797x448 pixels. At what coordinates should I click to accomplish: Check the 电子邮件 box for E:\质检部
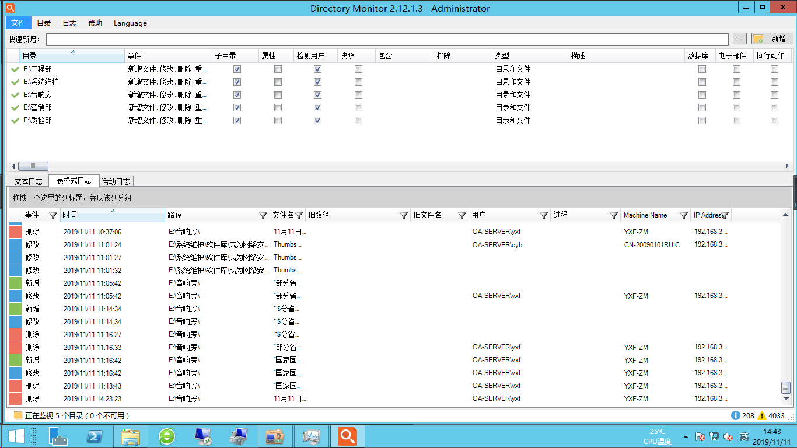pyautogui.click(x=737, y=120)
